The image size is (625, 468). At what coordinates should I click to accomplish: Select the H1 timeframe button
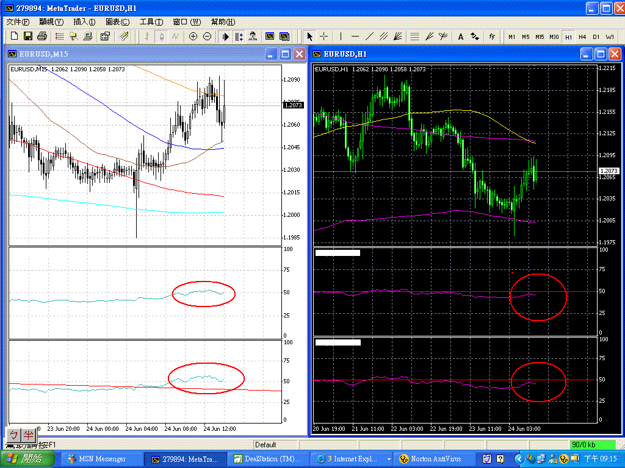click(568, 37)
